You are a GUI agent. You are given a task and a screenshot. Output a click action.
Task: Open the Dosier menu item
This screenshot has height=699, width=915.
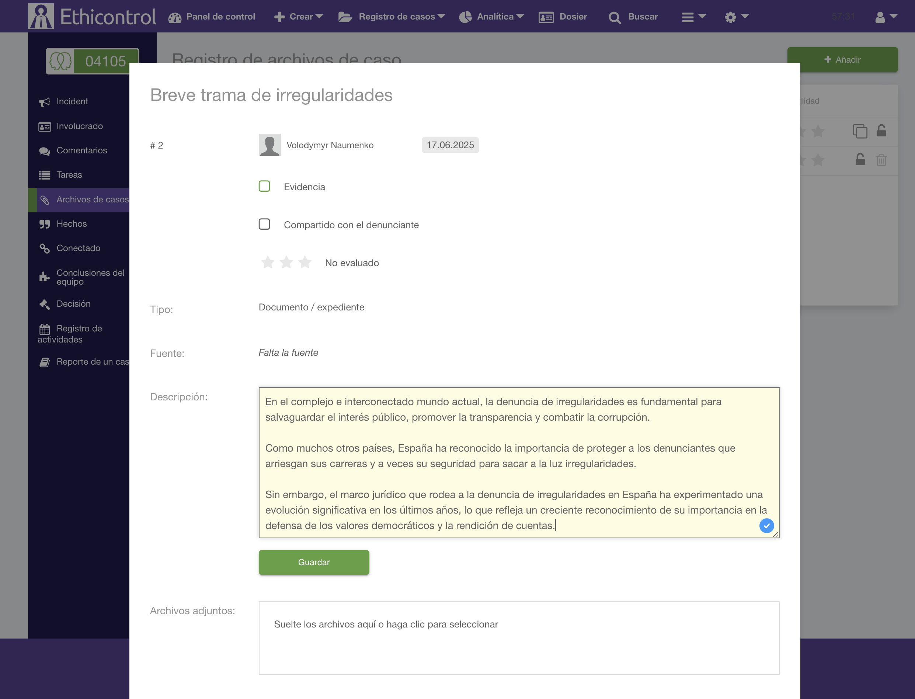click(x=563, y=17)
